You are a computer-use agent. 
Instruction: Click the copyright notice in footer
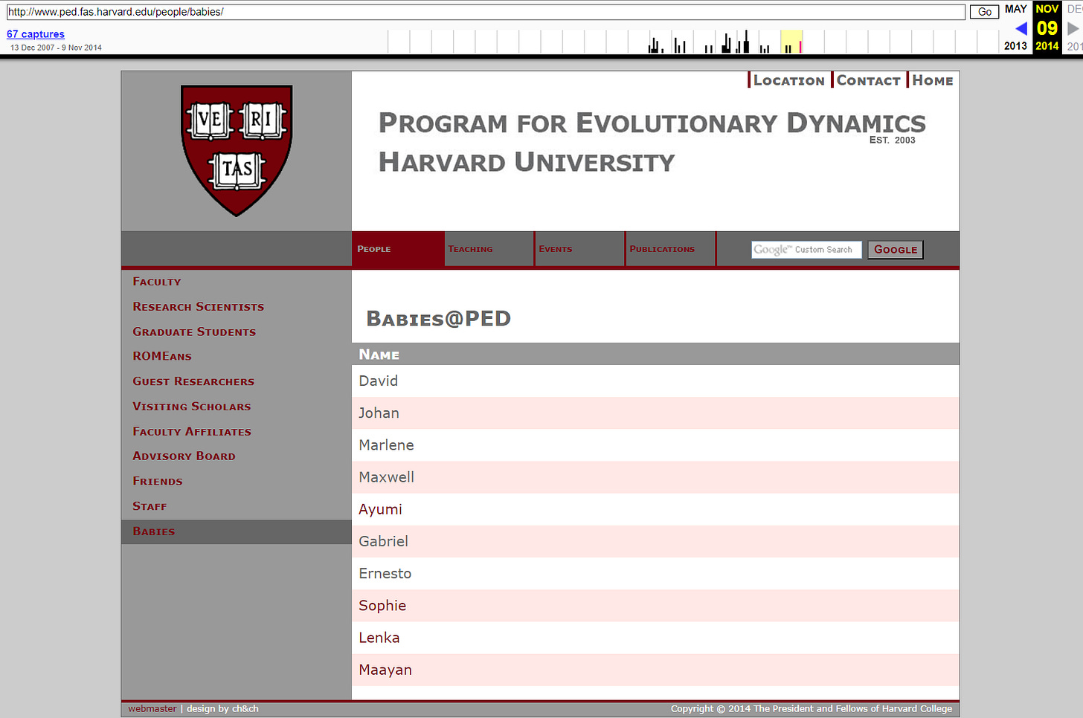click(812, 709)
